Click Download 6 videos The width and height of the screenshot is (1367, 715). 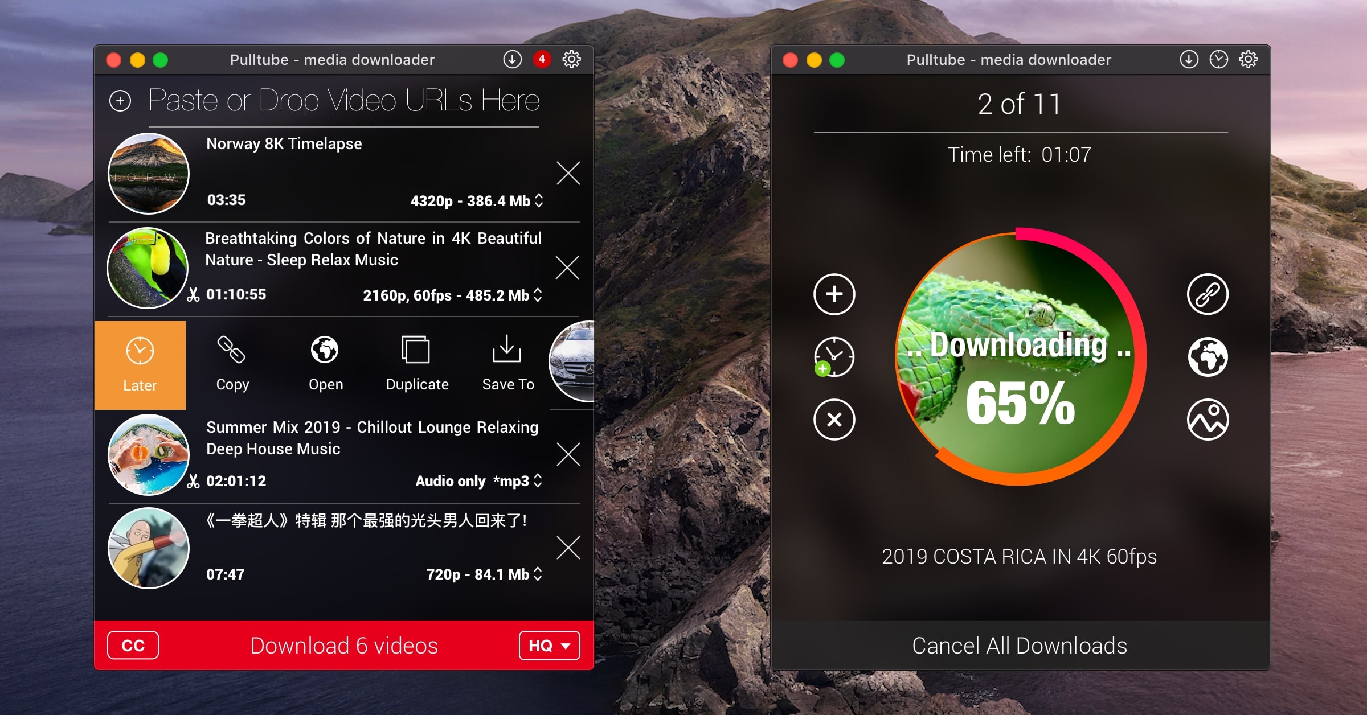point(343,645)
